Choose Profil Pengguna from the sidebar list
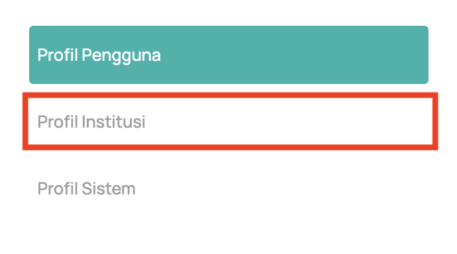Image resolution: width=457 pixels, height=254 pixels. [x=228, y=55]
